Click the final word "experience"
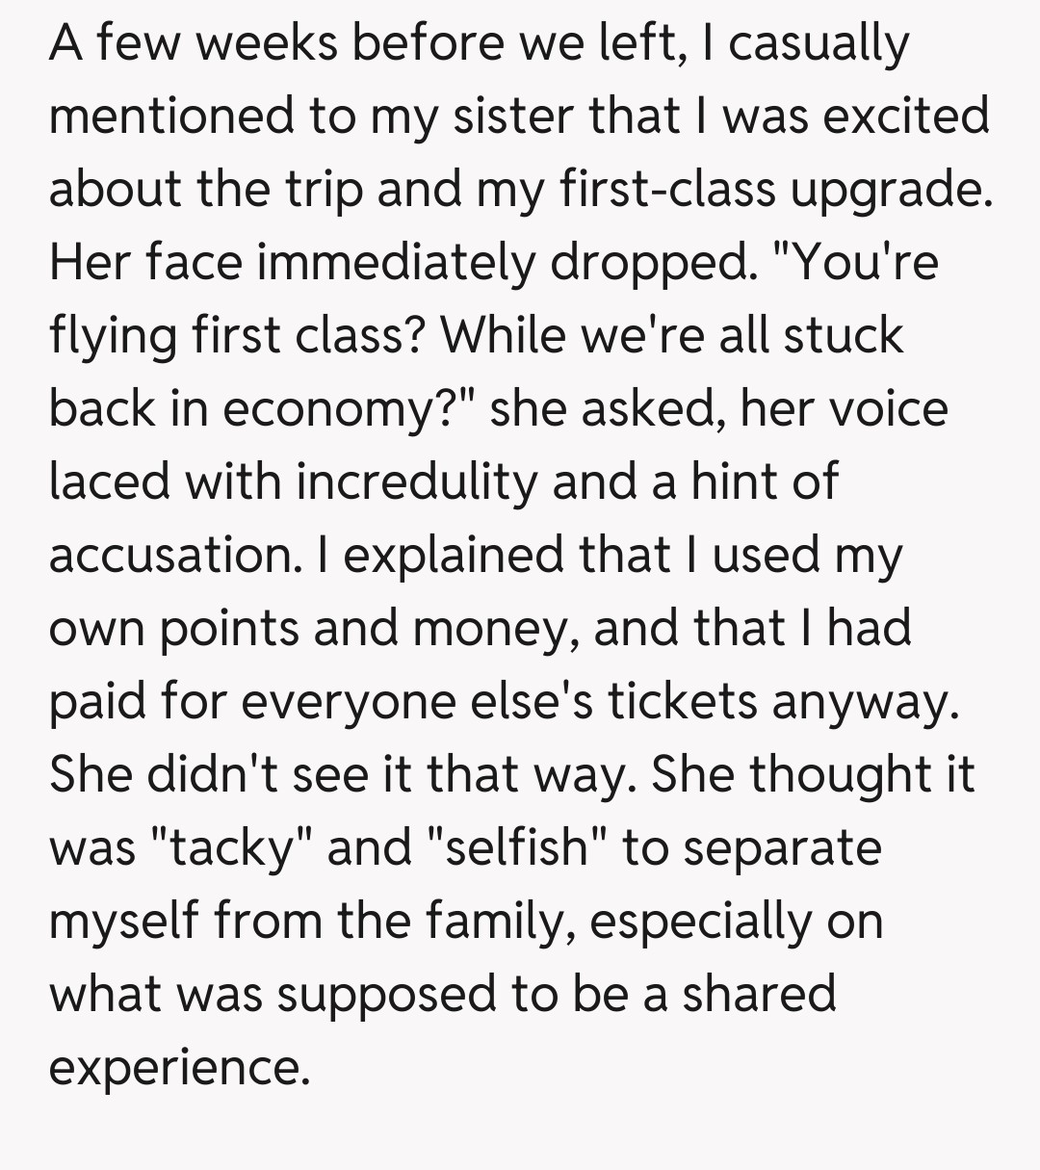Image resolution: width=1040 pixels, height=1170 pixels. tap(178, 1068)
